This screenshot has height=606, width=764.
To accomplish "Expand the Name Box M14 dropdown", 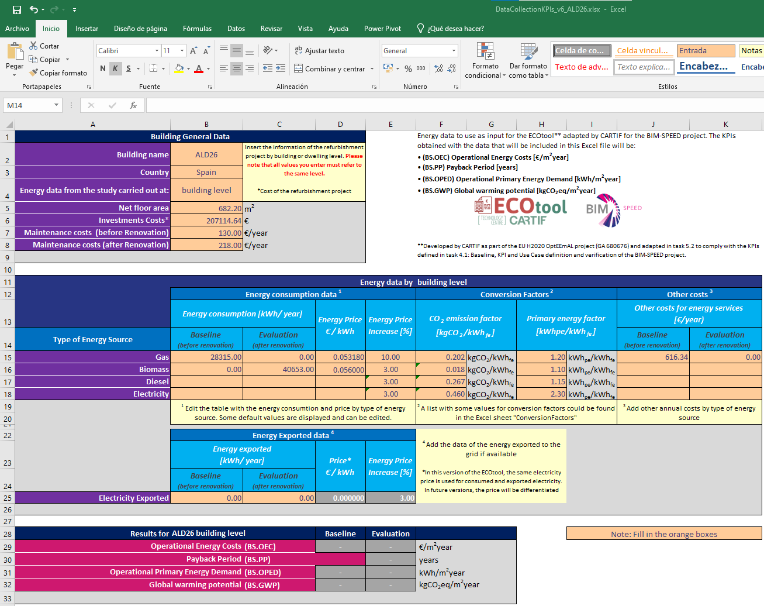I will (56, 105).
